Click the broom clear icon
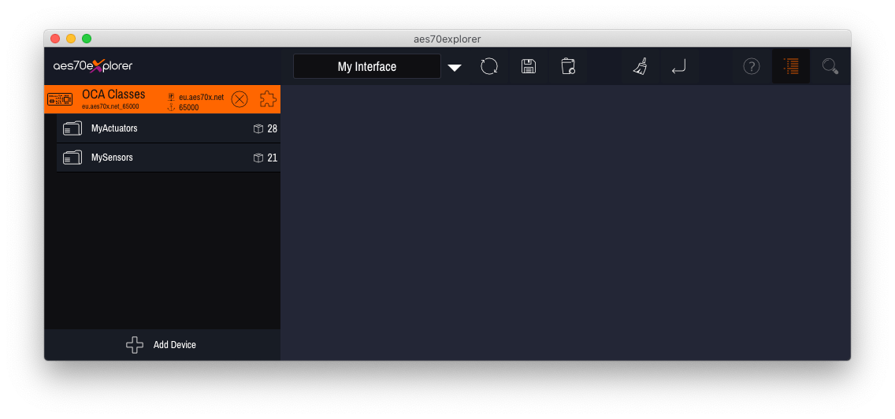The image size is (895, 419). click(641, 67)
